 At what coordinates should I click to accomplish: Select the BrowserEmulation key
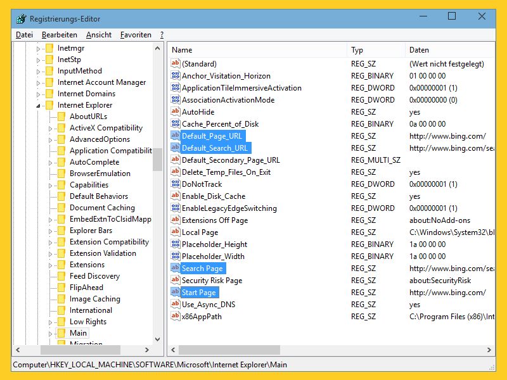pos(100,174)
